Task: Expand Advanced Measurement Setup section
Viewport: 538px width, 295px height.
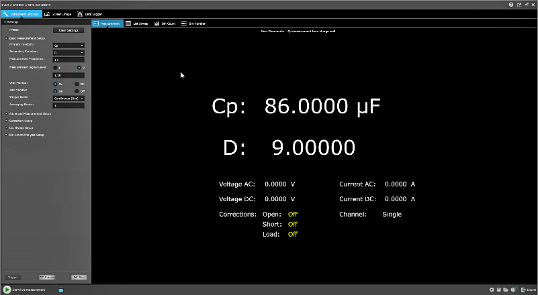Action: [30, 113]
